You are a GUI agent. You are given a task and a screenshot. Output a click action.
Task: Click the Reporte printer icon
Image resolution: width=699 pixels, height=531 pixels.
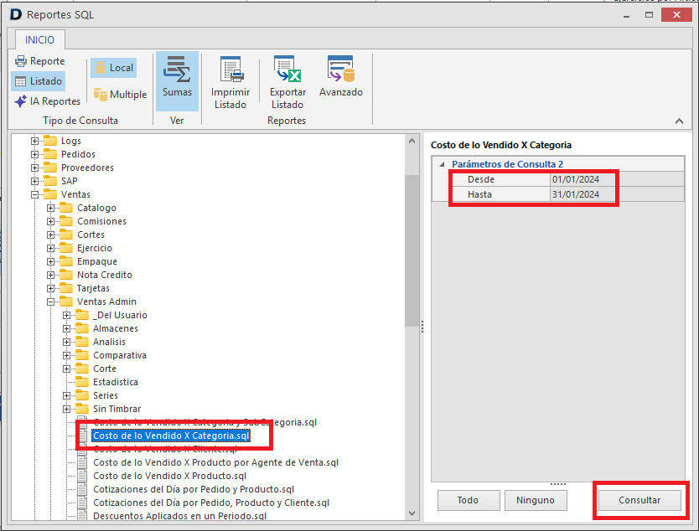[21, 61]
